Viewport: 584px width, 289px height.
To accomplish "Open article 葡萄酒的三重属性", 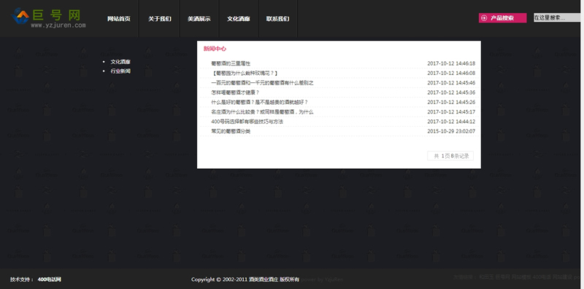I will (x=231, y=63).
